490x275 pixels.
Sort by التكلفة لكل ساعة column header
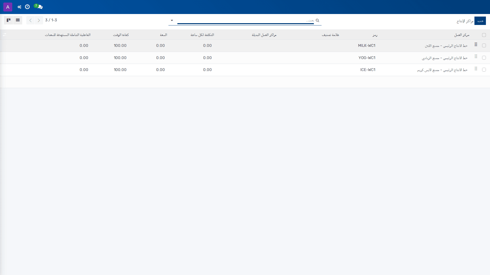tap(202, 35)
